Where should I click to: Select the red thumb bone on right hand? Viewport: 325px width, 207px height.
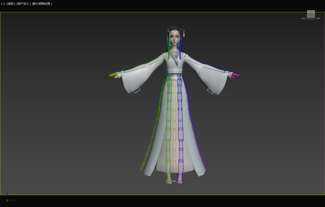pyautogui.click(x=233, y=76)
